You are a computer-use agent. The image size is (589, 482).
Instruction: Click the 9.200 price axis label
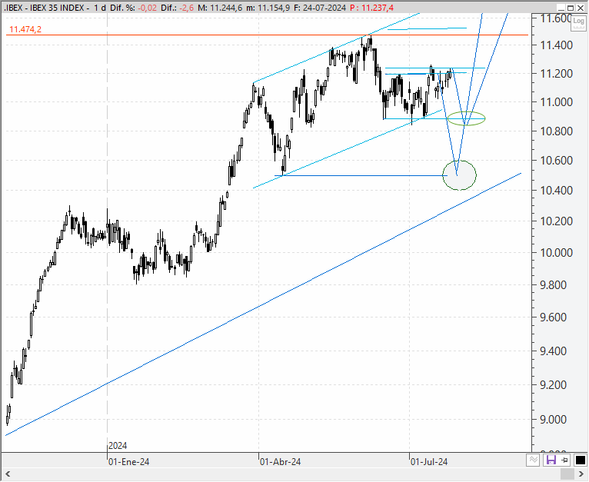[x=553, y=385]
